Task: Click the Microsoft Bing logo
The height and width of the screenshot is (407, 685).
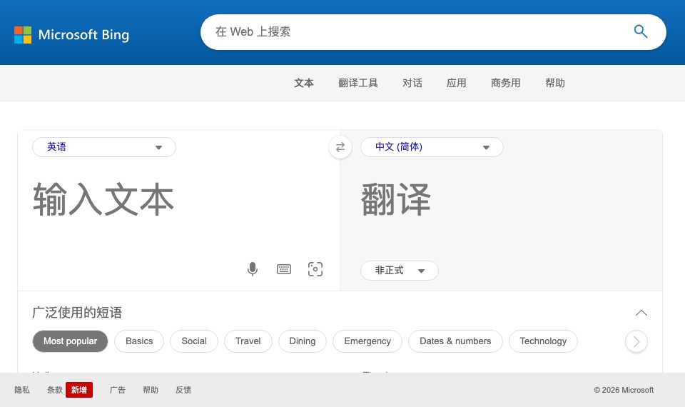Action: [x=71, y=34]
